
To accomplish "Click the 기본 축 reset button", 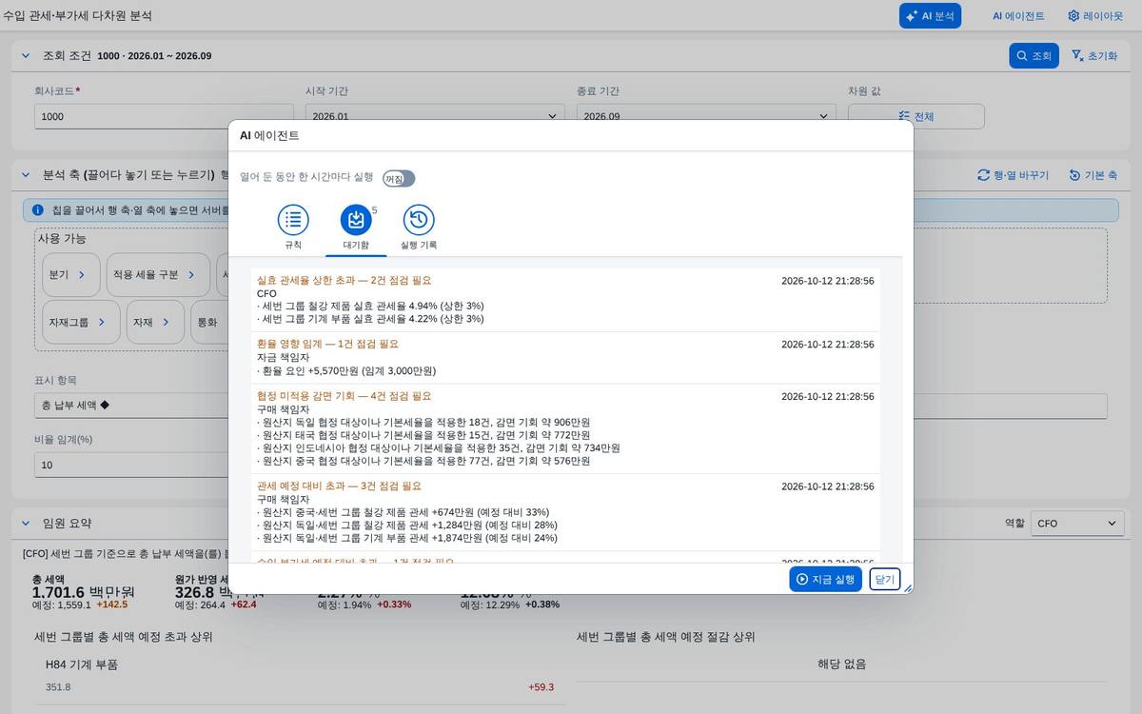I will point(1093,175).
